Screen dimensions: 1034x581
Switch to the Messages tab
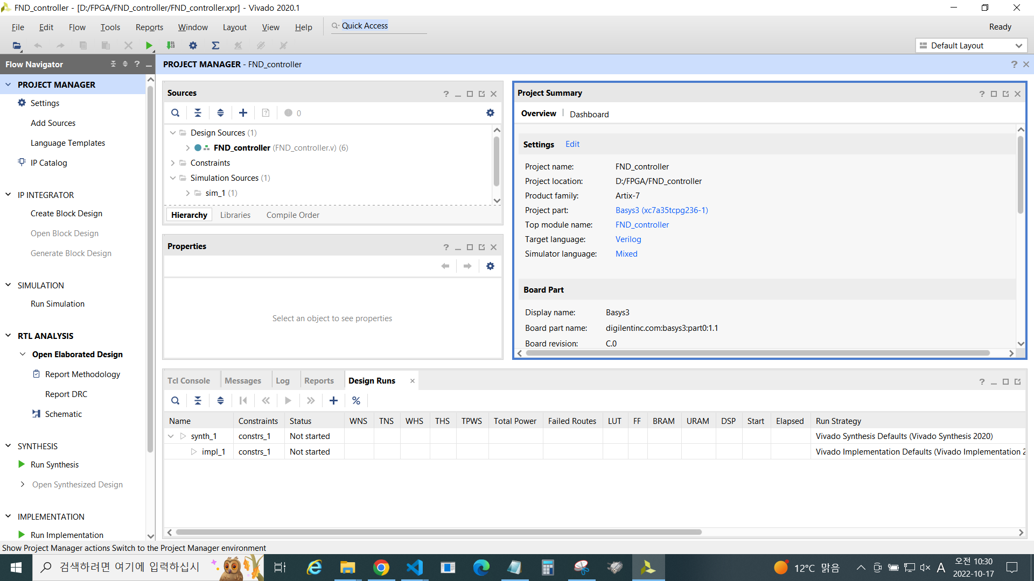tap(243, 380)
